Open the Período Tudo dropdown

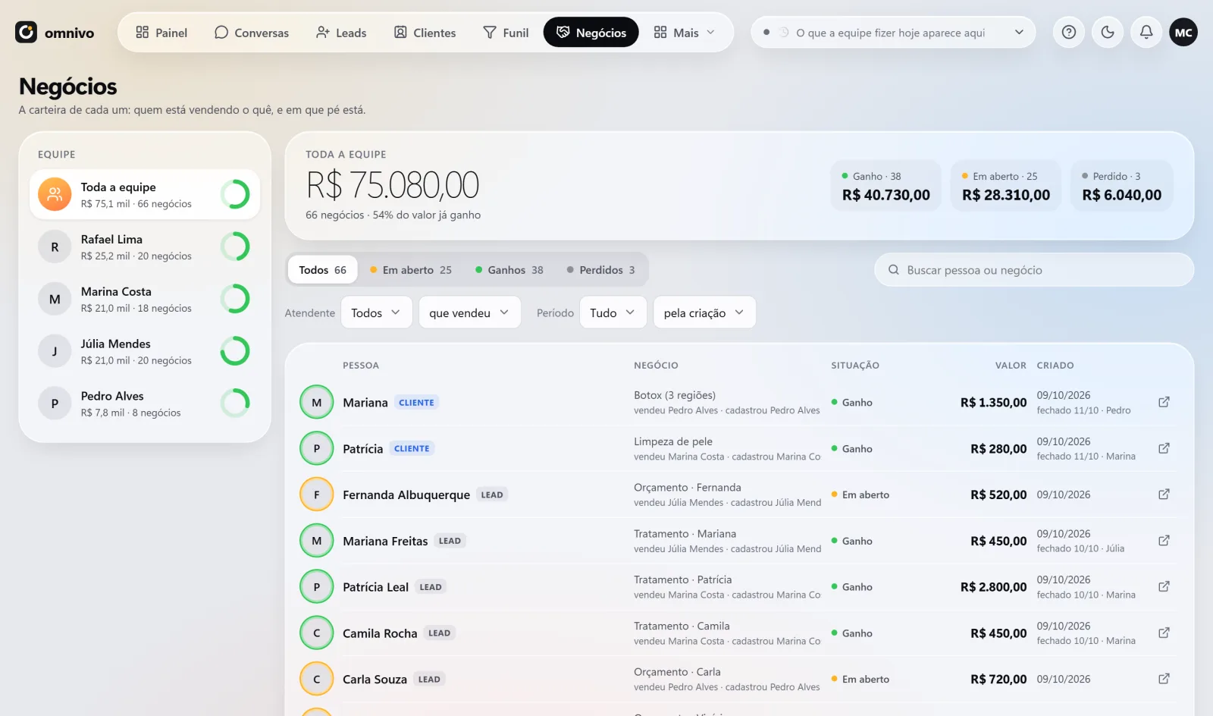[x=613, y=312]
